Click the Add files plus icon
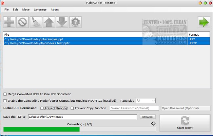This screenshot has width=213, height=136. (x=9, y=22)
